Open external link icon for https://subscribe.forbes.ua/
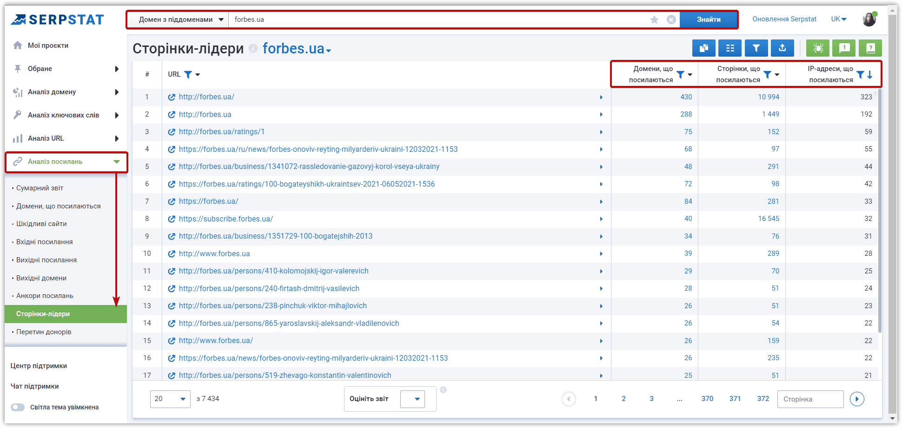902x428 pixels. click(172, 219)
